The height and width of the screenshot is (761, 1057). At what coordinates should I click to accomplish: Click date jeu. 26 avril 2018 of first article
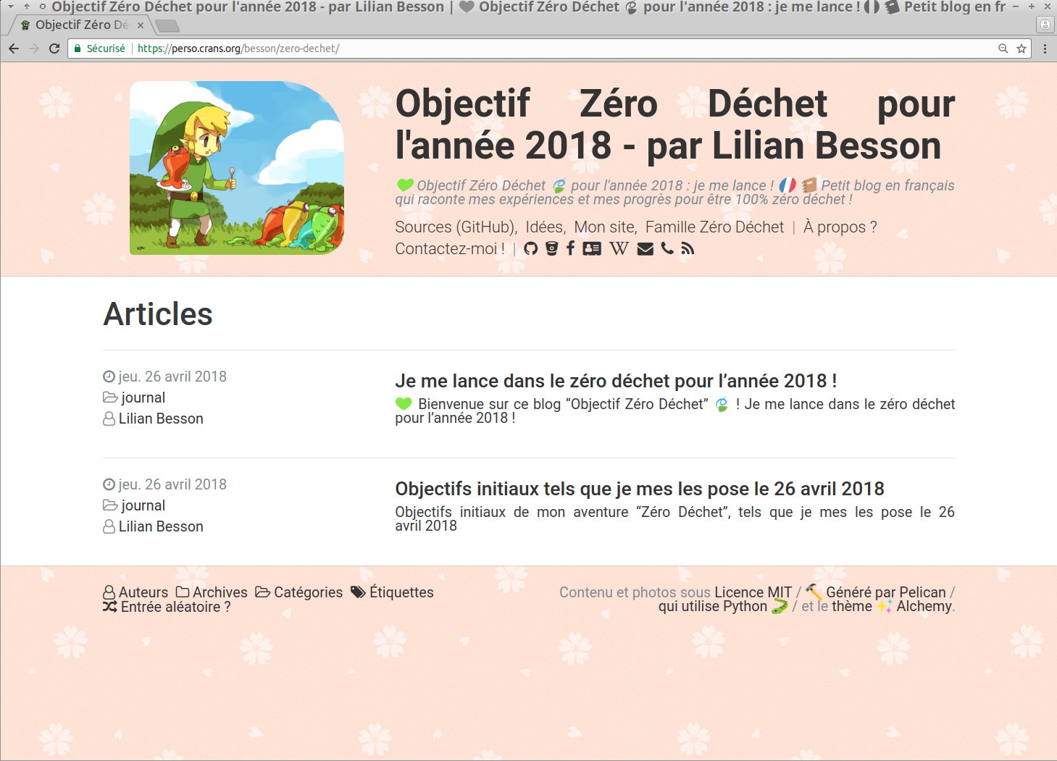click(x=172, y=377)
